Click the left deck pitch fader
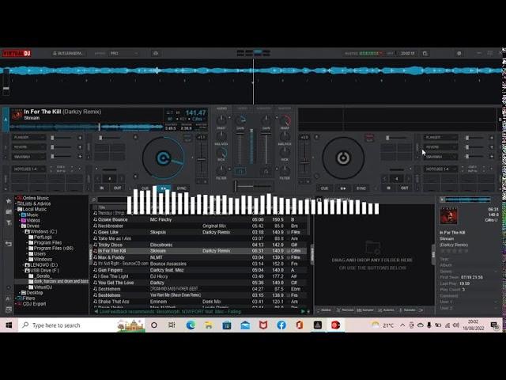Image resolution: width=506 pixels, height=380 pixels. click(x=202, y=159)
